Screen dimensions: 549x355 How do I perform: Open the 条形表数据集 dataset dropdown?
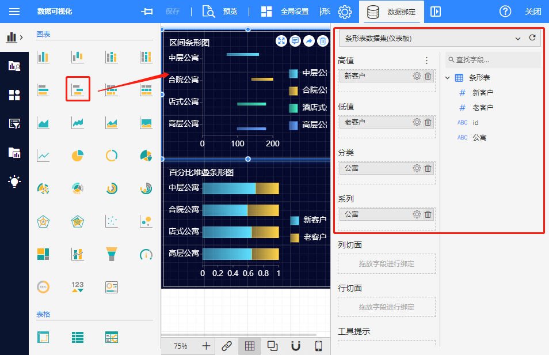coord(517,39)
